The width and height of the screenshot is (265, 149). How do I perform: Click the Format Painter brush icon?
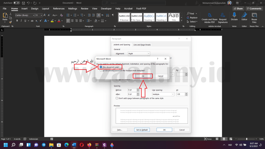click(10, 22)
